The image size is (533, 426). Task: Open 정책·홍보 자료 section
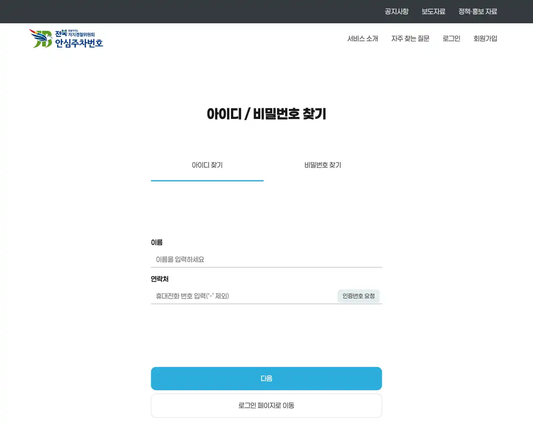pos(478,11)
